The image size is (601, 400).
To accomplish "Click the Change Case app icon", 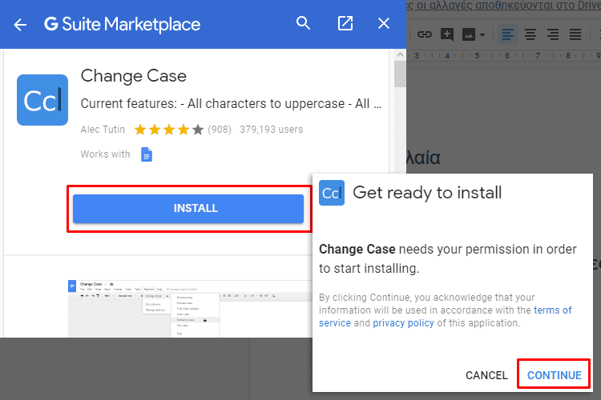I will pyautogui.click(x=42, y=100).
